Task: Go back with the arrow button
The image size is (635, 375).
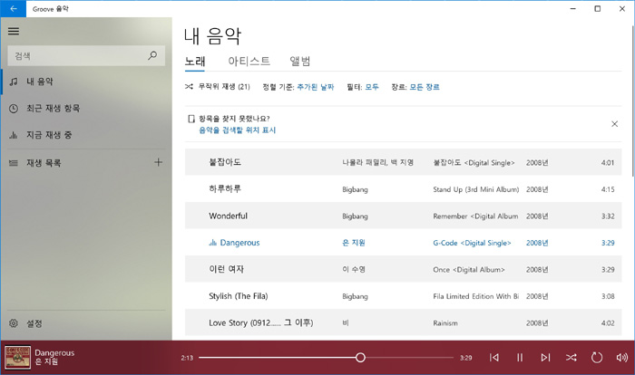Action: pos(14,8)
